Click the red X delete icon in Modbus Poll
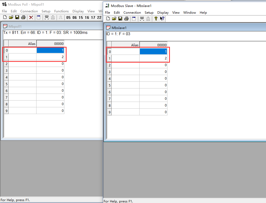This screenshot has height=203, width=266. pos(31,17)
